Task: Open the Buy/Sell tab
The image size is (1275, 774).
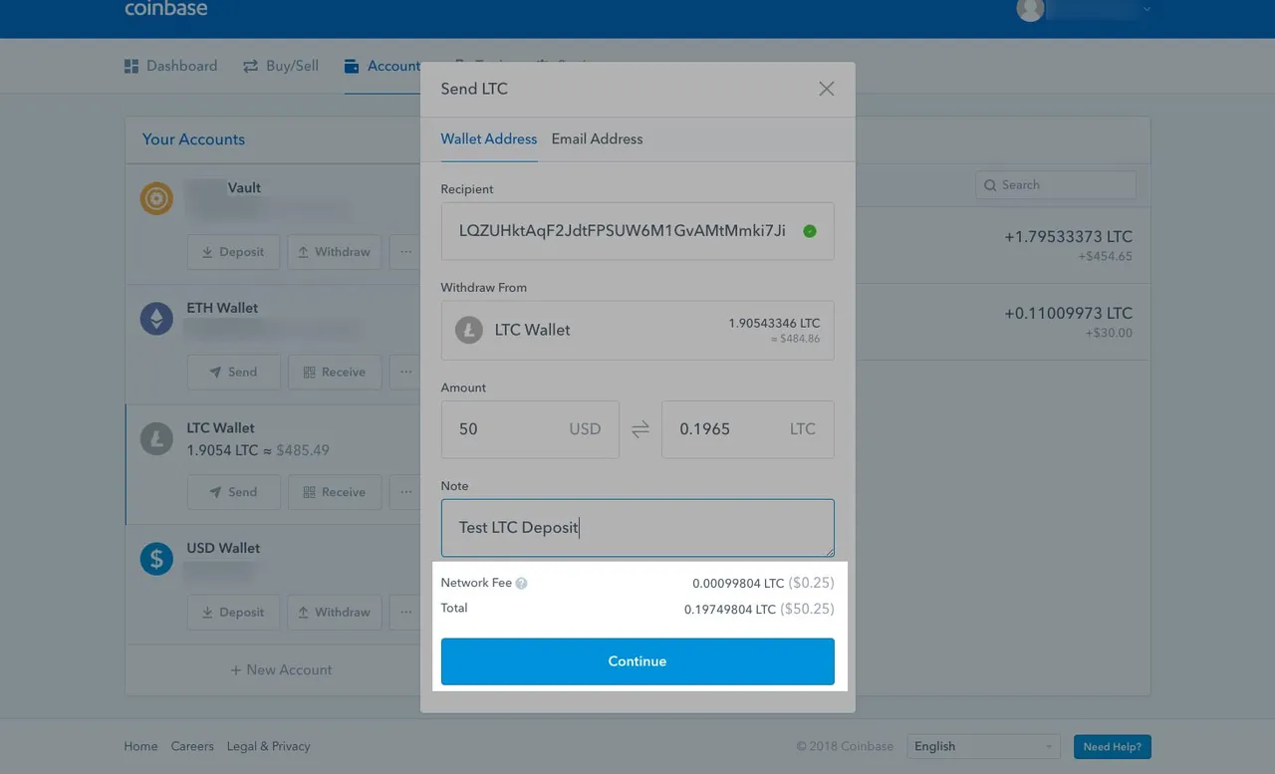Action: coord(281,66)
